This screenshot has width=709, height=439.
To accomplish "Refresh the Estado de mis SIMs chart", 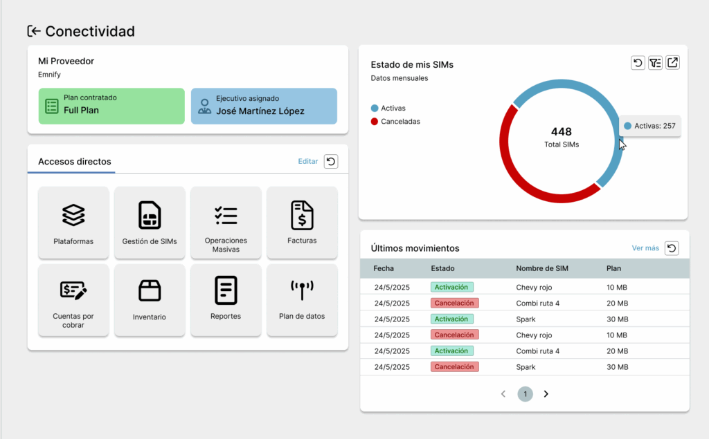I will point(638,63).
